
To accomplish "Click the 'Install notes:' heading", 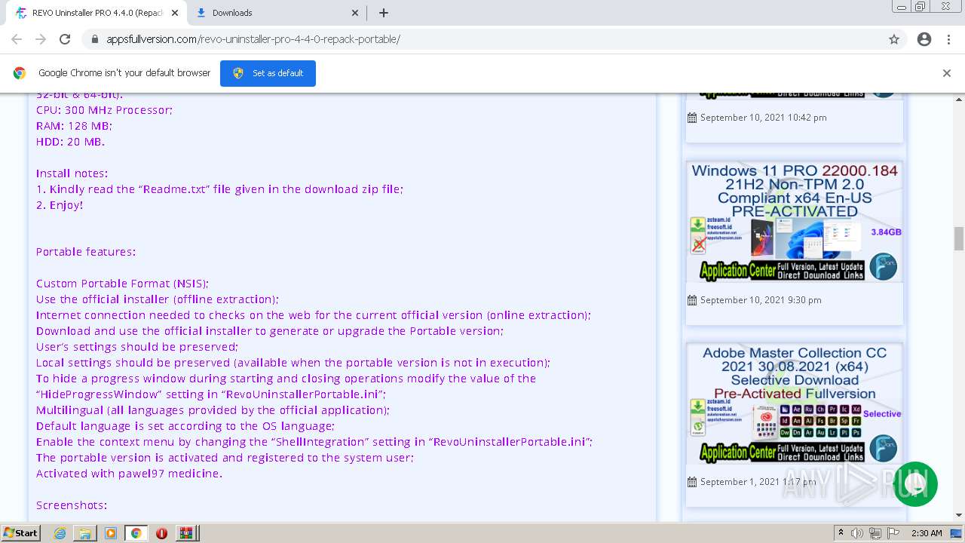I will pos(72,173).
